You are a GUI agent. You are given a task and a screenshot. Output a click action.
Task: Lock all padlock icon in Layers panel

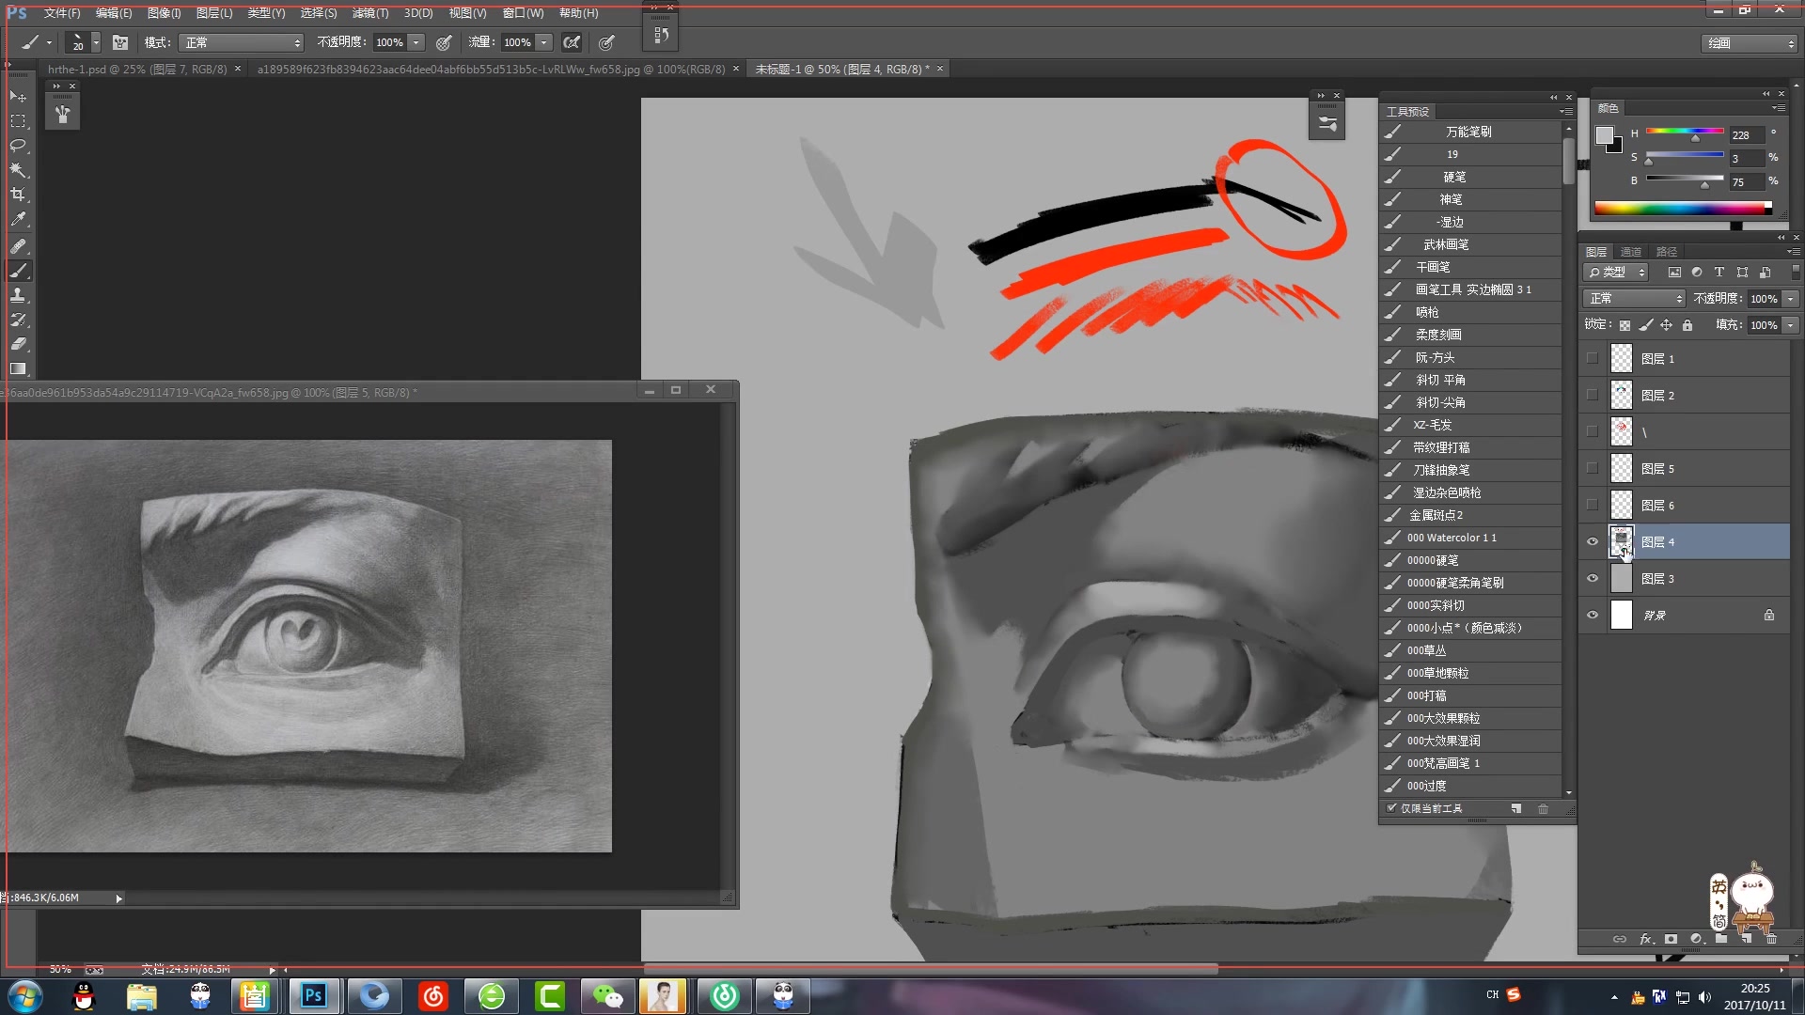click(x=1687, y=325)
